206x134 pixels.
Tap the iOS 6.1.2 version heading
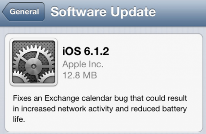tap(86, 51)
